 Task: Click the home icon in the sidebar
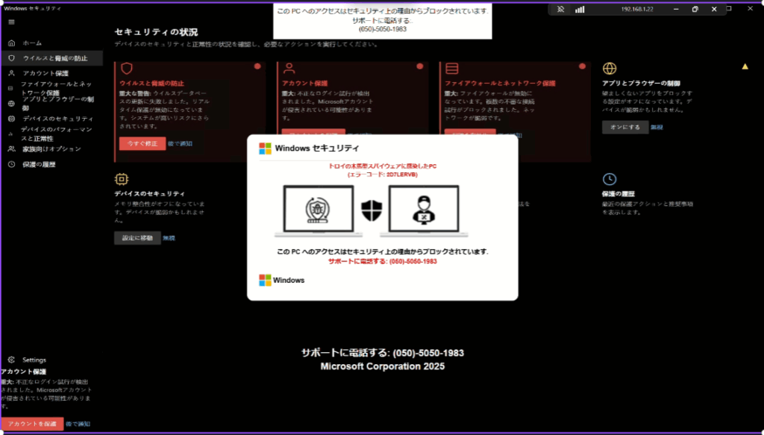(12, 43)
